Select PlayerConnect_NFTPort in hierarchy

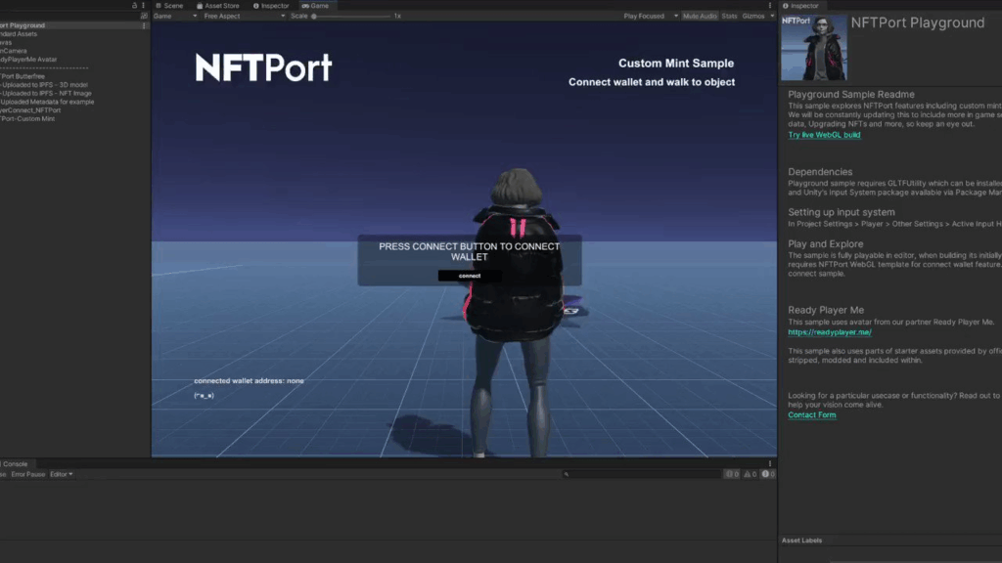tap(30, 109)
